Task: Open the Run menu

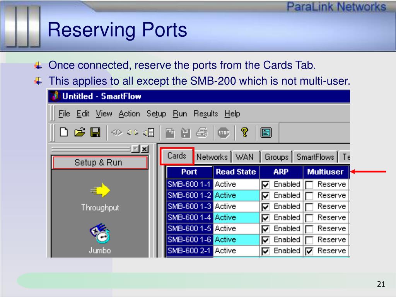Action: coord(180,114)
